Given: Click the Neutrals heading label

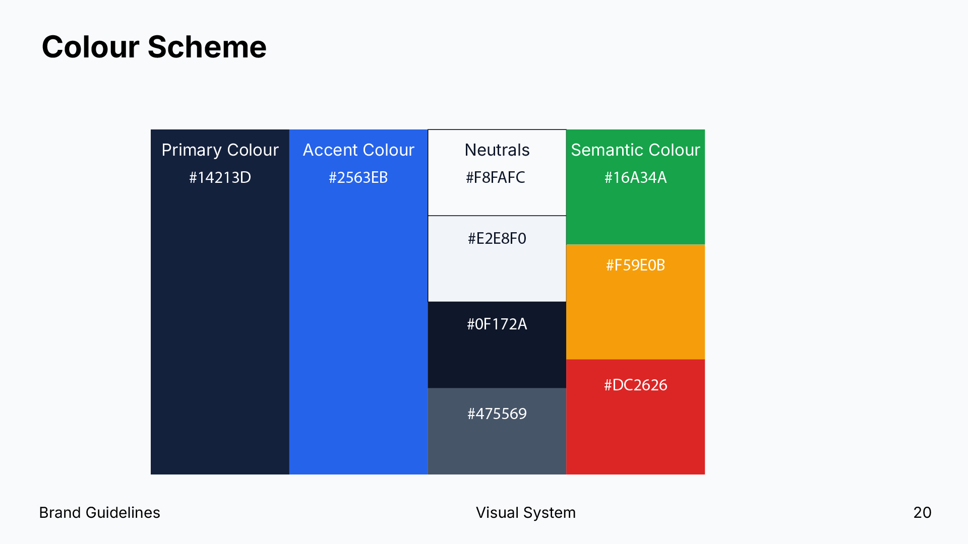Looking at the screenshot, I should (497, 150).
